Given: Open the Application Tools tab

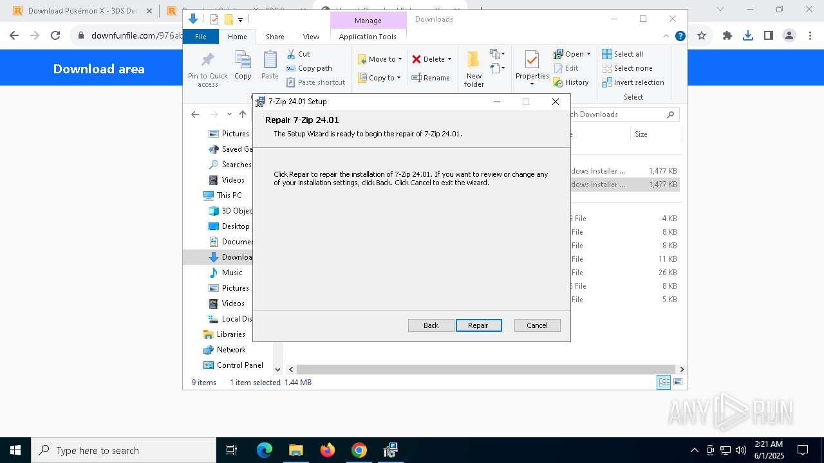Looking at the screenshot, I should [368, 37].
